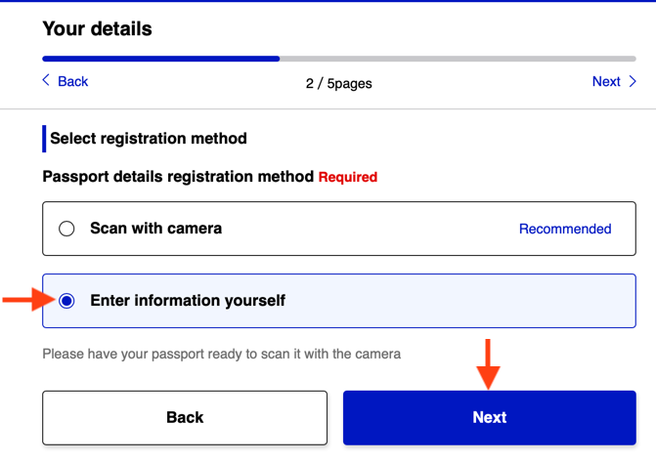Click the red "Required" label
656x463 pixels.
pos(348,177)
